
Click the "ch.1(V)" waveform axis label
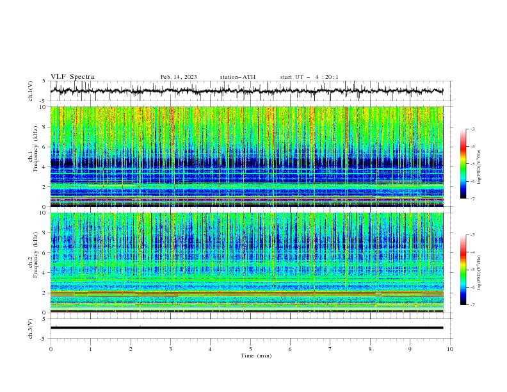click(31, 91)
